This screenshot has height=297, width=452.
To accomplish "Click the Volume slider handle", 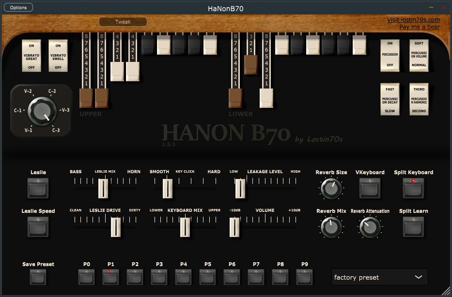I will point(234,227).
